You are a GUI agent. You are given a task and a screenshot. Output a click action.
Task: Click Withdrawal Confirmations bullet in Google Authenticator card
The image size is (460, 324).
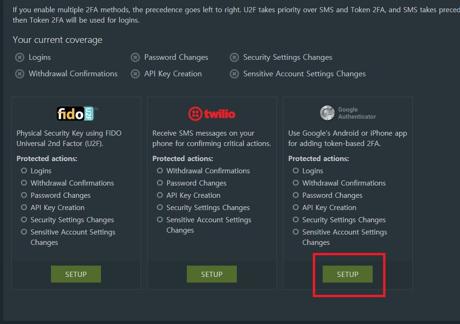pos(296,183)
